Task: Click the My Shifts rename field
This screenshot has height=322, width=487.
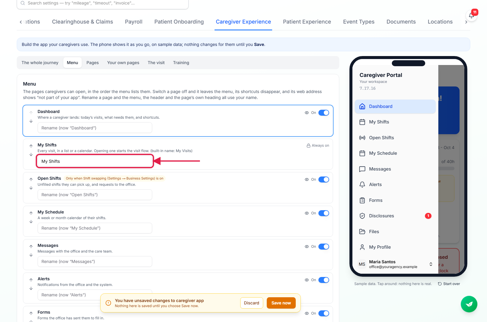Action: (x=95, y=161)
